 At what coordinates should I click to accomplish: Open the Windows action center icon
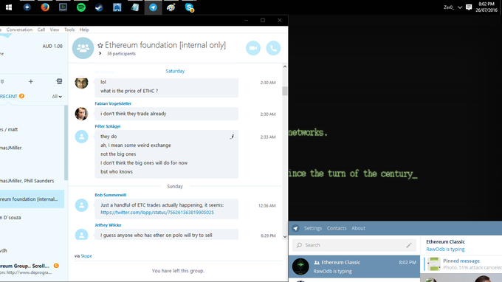point(469,7)
